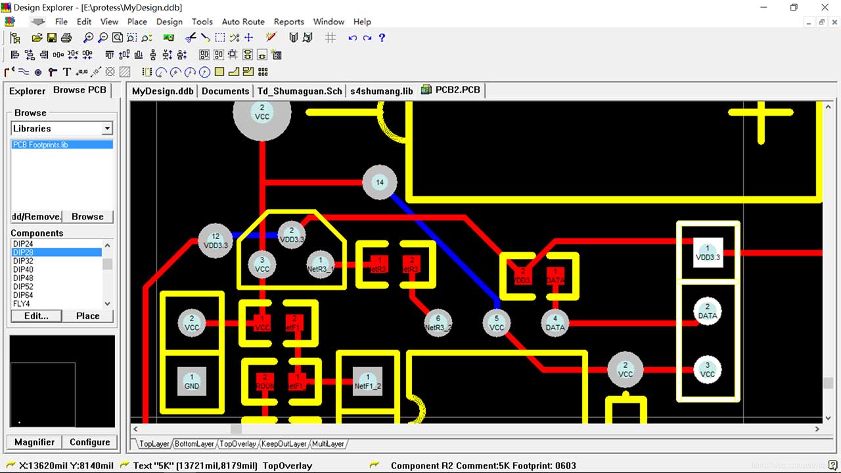
Task: Open the Design menu
Action: click(x=169, y=22)
